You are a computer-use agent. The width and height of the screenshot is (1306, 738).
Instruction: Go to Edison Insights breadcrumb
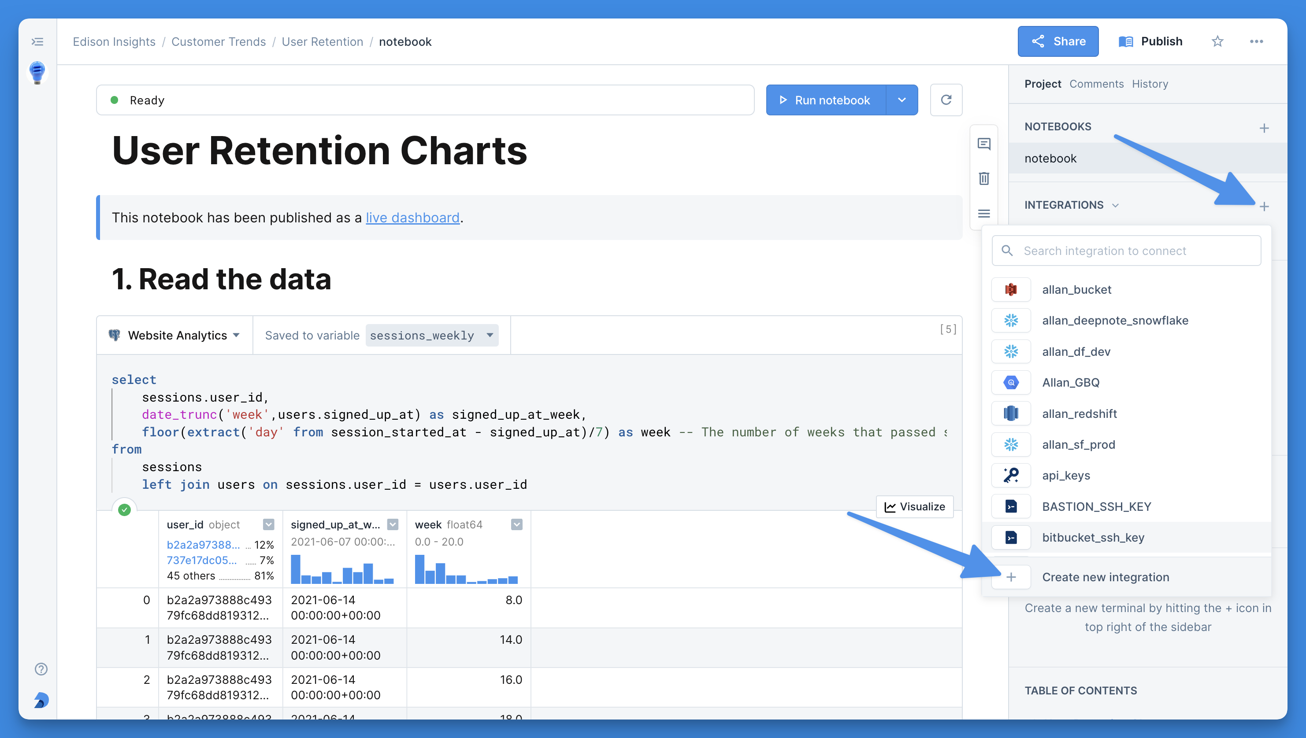(x=114, y=41)
